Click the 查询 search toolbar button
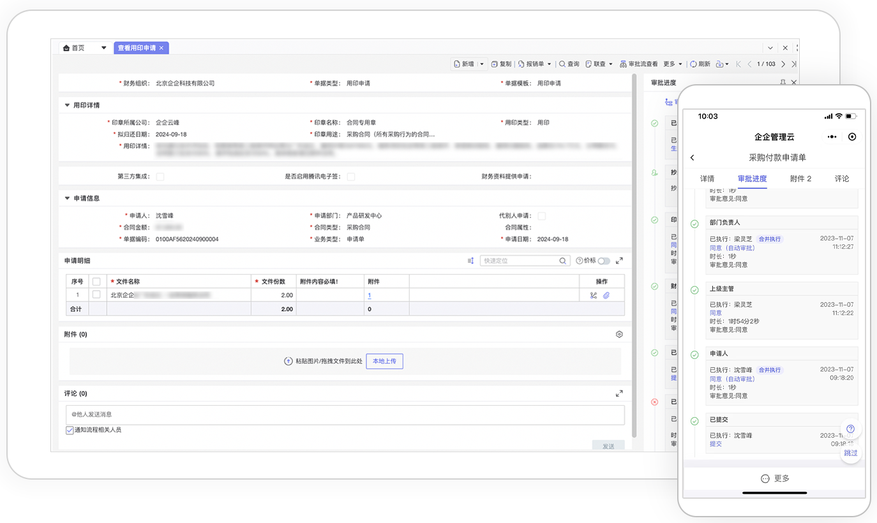 [569, 64]
